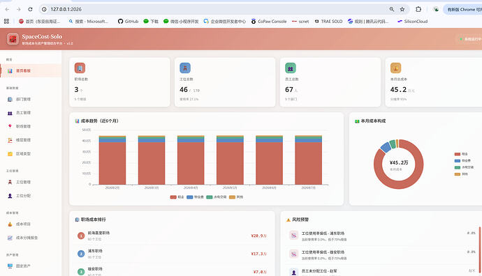
Task: Go back with the browser back arrow
Action: [x=7, y=10]
